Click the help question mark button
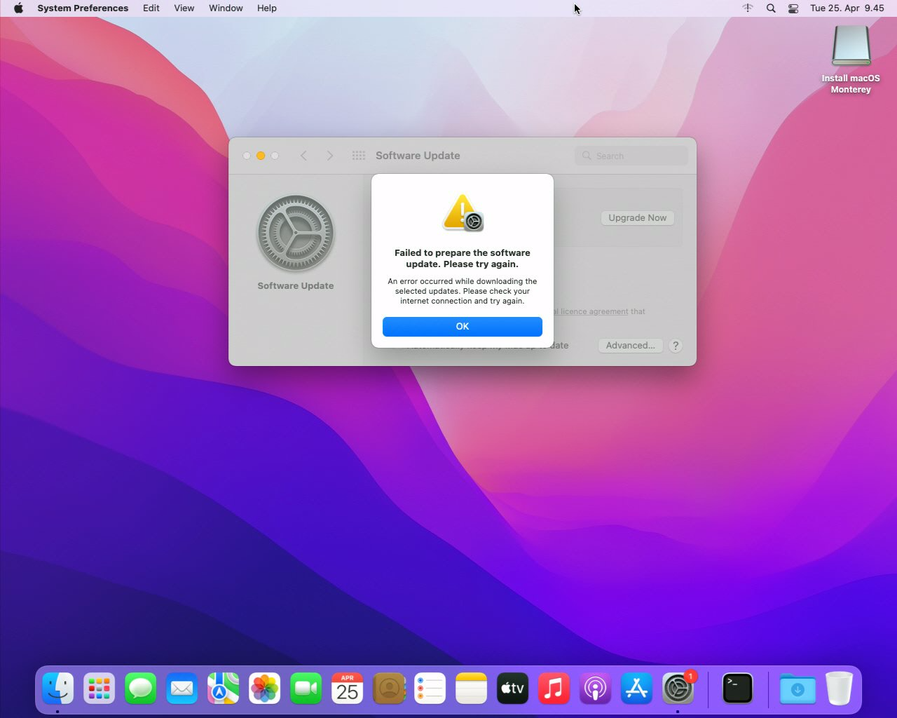 pos(676,346)
